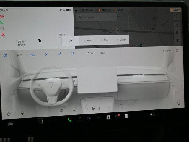The image size is (189, 142).
Task: Increase fan speed with right chevron
Action: pyautogui.click(x=109, y=108)
